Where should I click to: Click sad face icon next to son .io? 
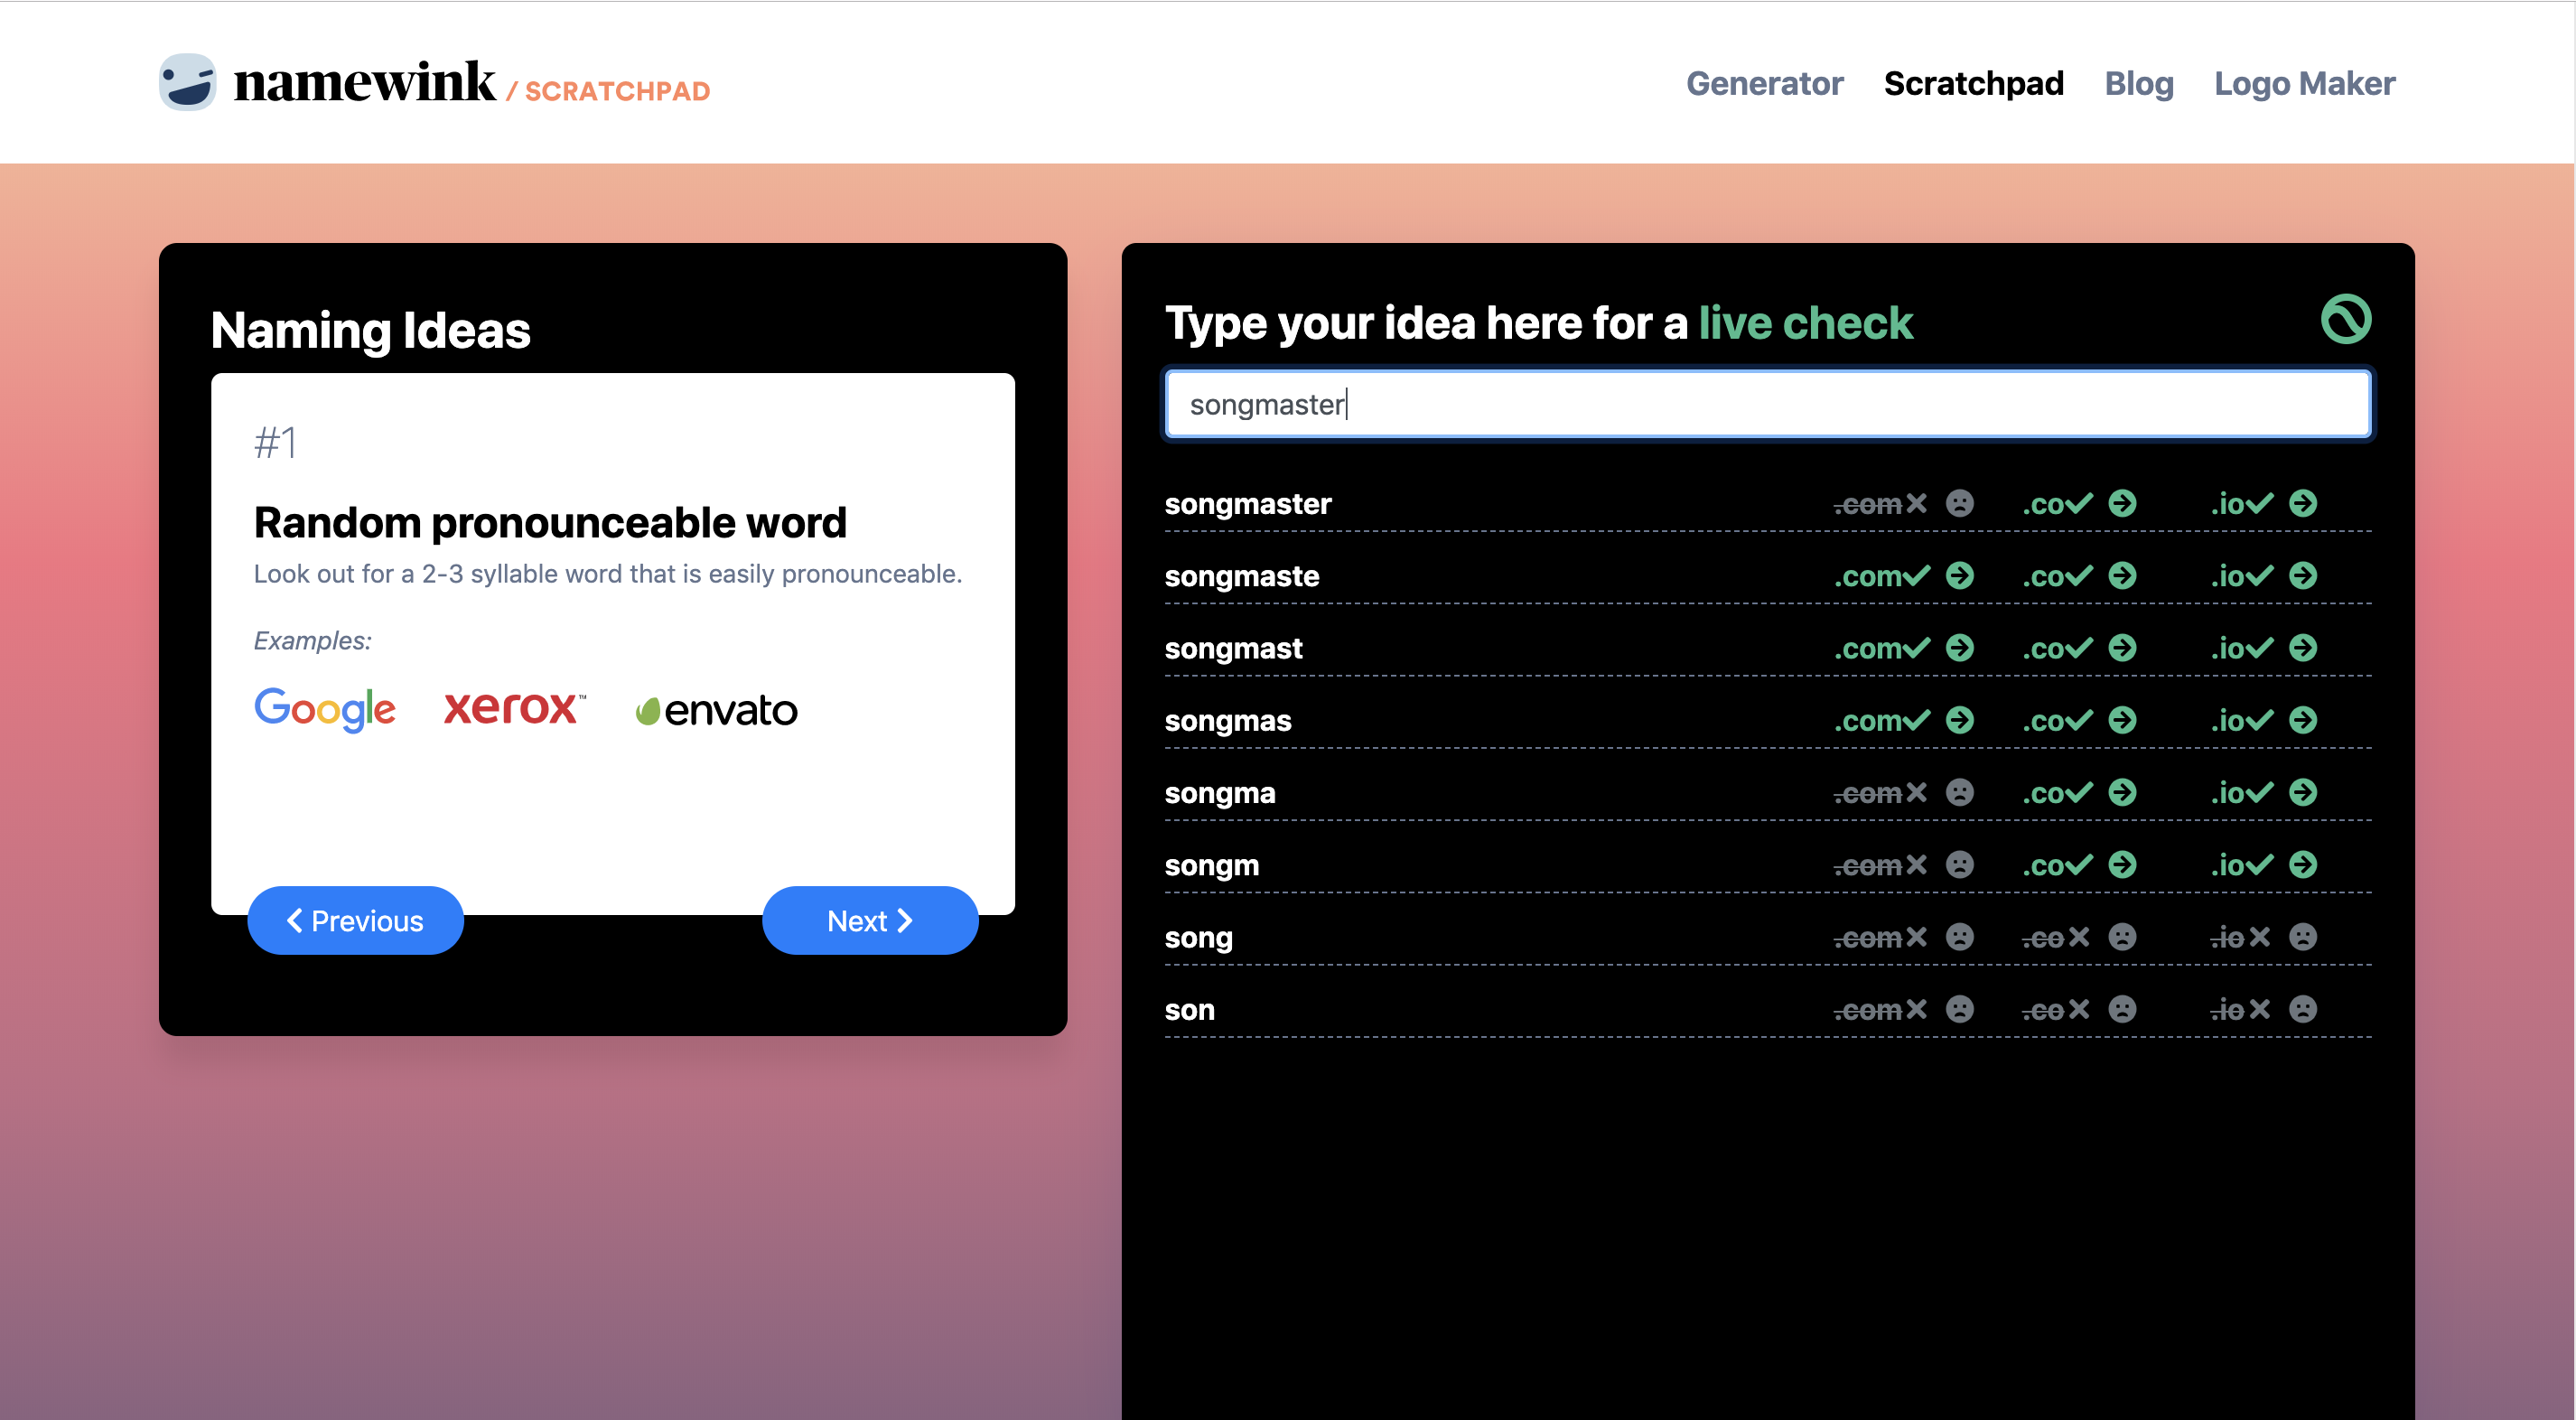point(2303,1009)
